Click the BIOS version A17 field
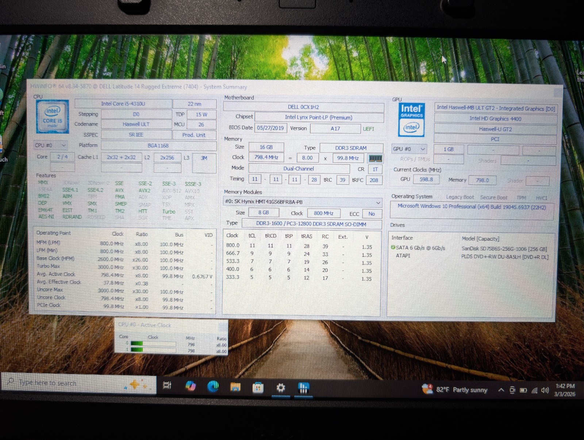This screenshot has width=584, height=440. (335, 129)
